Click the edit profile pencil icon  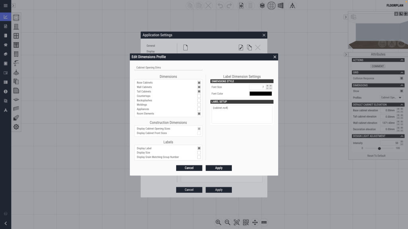pyautogui.click(x=241, y=48)
